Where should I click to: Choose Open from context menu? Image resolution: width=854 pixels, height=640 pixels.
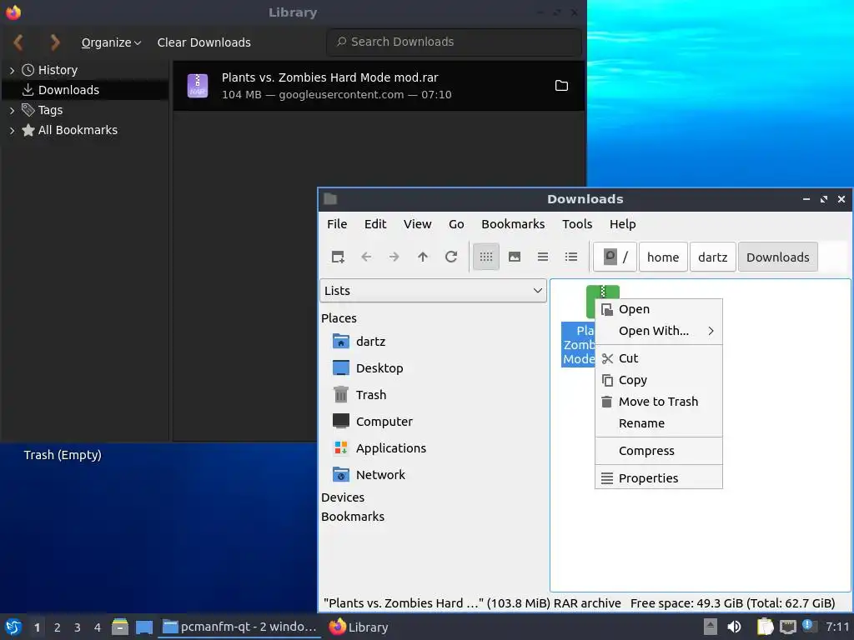(x=659, y=309)
